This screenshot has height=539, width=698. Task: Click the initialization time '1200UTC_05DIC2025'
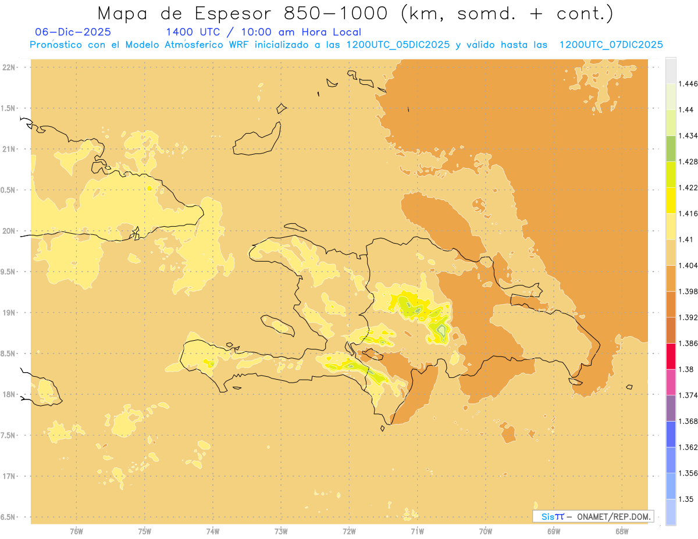(x=398, y=45)
